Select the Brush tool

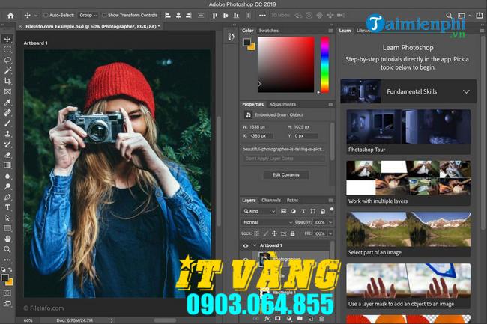(7, 123)
